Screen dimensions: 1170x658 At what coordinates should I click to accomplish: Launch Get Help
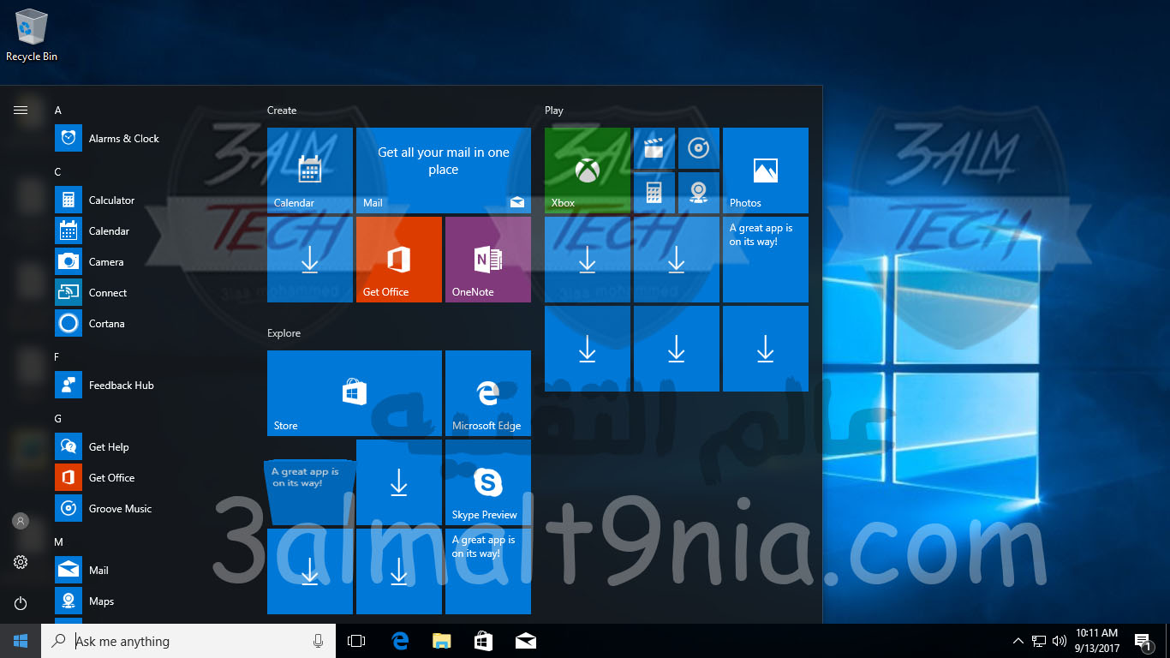146,447
